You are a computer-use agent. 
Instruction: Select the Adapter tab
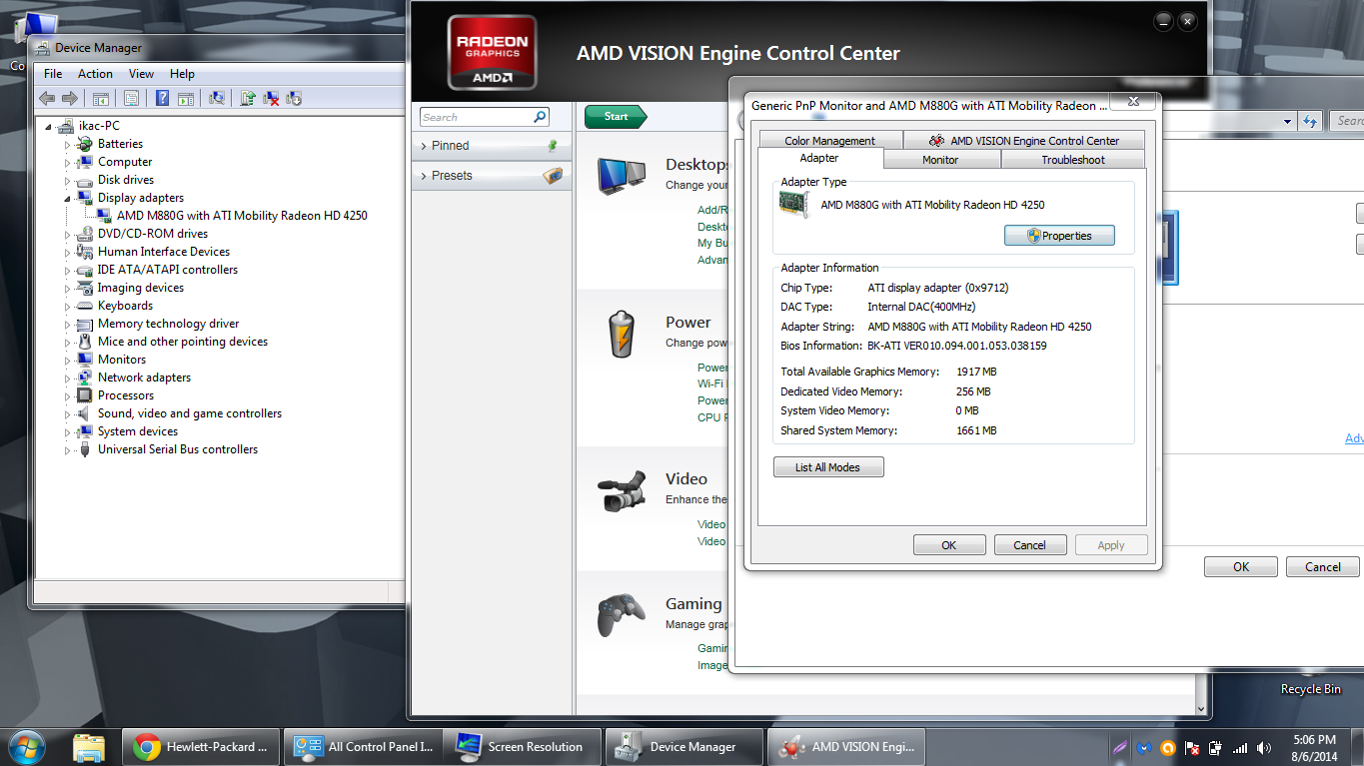(819, 158)
